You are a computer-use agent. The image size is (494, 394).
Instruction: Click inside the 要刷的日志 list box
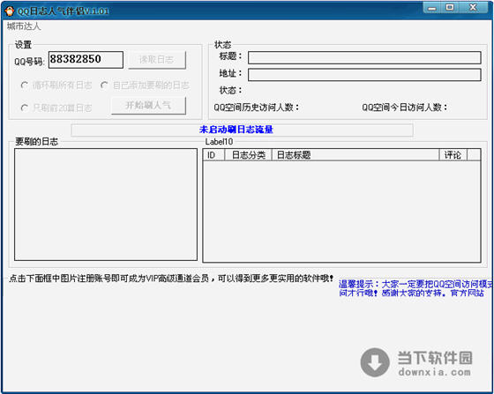click(x=106, y=204)
